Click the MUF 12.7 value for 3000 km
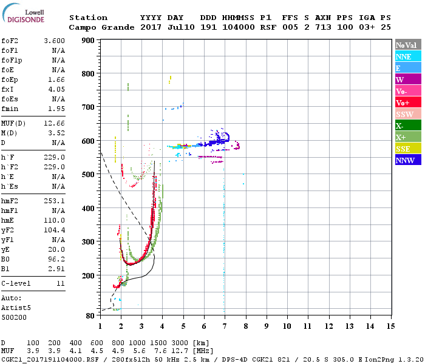Viewport: 425px width, 364px height. click(x=180, y=351)
